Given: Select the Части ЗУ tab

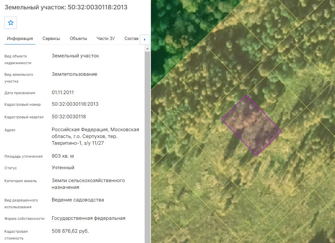Looking at the screenshot, I should 106,39.
